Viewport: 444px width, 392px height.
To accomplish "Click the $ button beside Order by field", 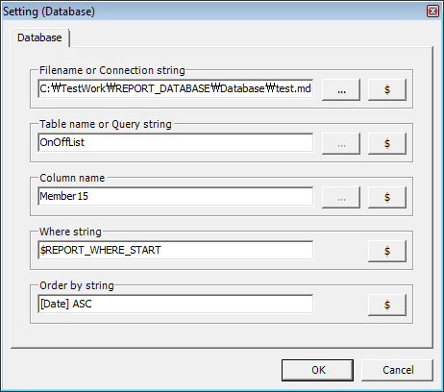I will tap(387, 305).
